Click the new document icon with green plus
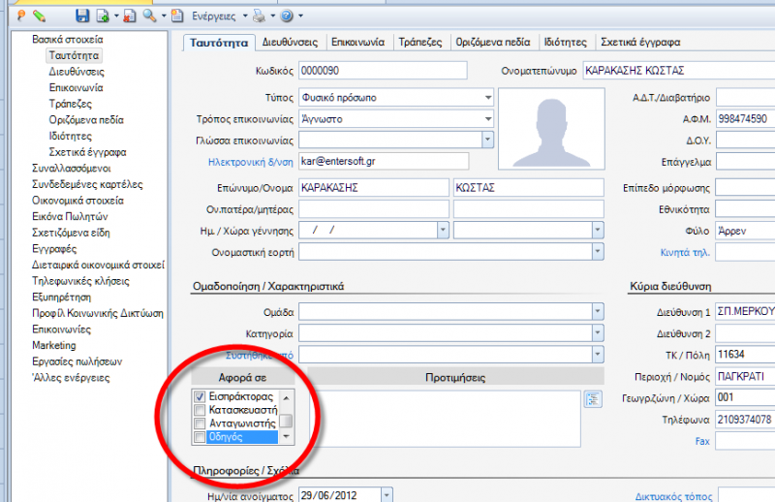This screenshot has height=502, width=775. (103, 16)
